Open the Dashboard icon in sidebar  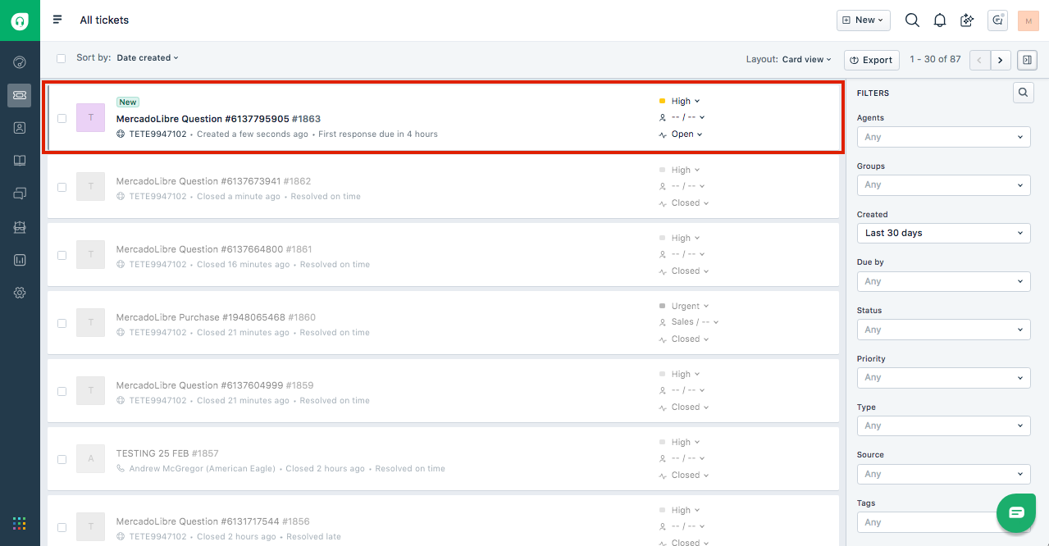tap(20, 62)
